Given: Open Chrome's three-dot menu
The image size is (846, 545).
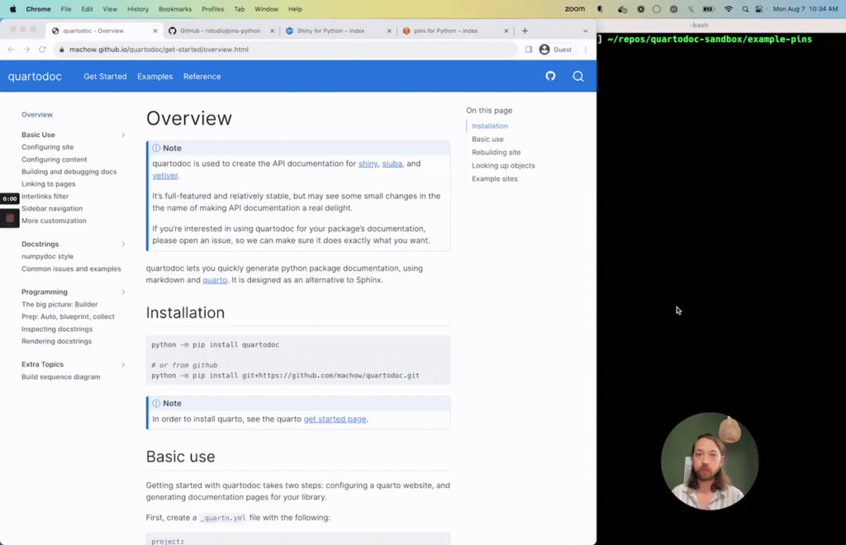Looking at the screenshot, I should click(586, 50).
